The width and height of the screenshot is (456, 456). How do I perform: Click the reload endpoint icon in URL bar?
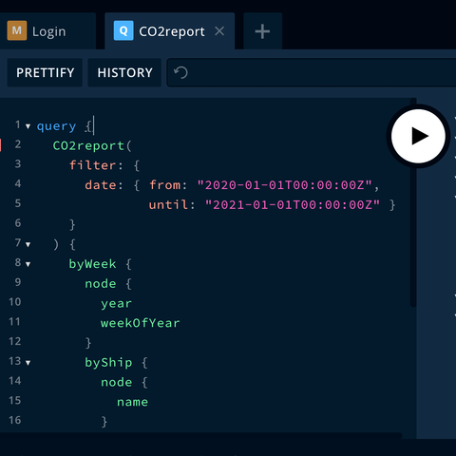[x=180, y=72]
